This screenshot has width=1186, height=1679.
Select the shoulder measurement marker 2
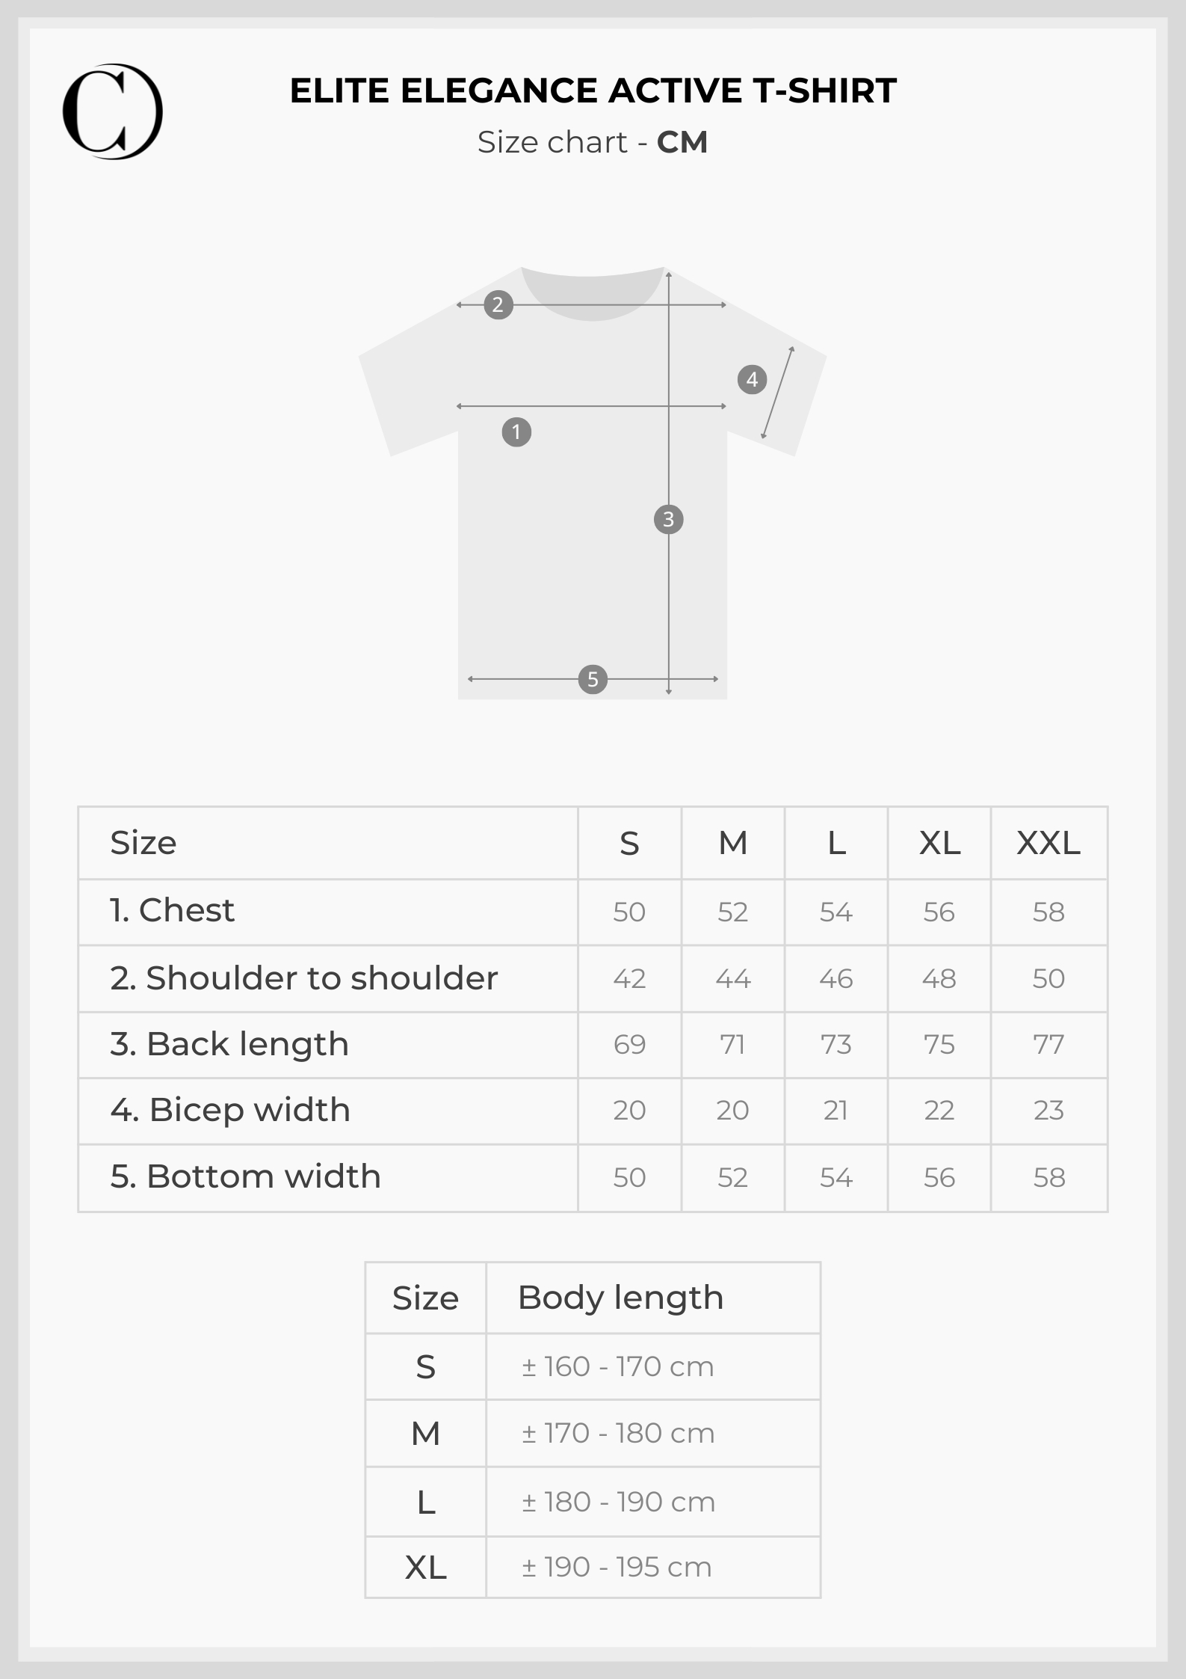click(x=498, y=304)
